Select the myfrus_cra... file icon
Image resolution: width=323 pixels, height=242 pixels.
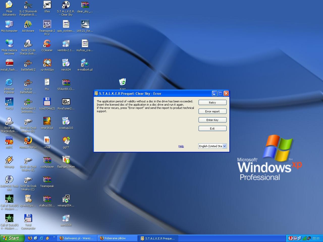click(x=85, y=46)
